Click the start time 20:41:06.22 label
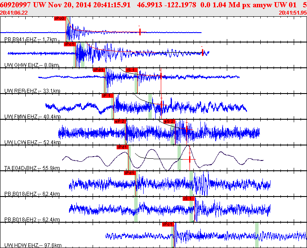Viewport: 307px width, 248px height. coord(14,13)
